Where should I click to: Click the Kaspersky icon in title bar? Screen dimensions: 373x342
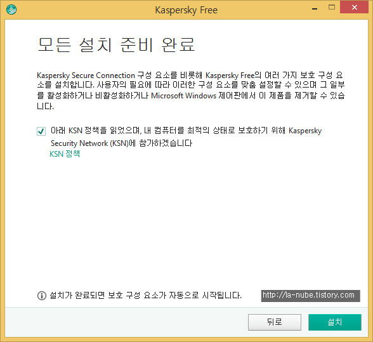tap(11, 10)
